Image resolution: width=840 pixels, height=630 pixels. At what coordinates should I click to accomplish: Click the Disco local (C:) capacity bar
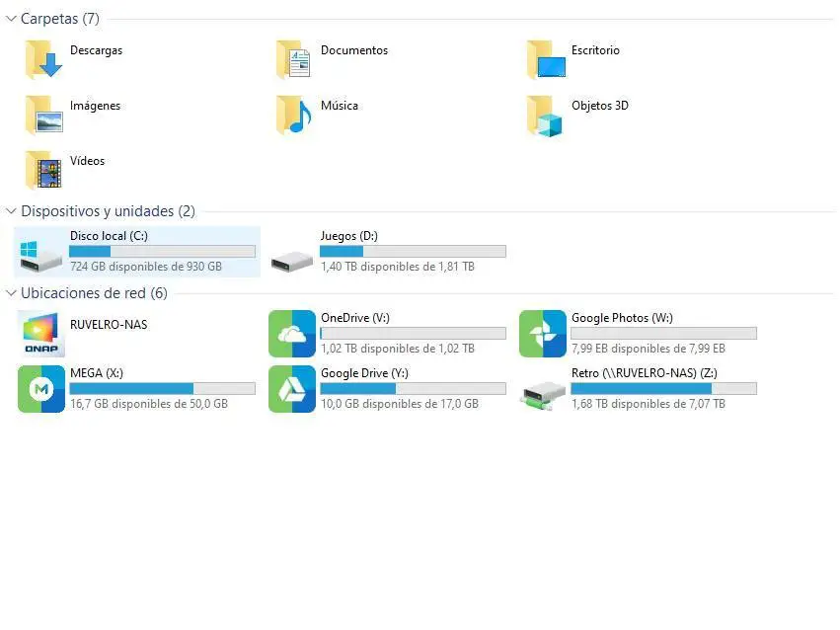point(162,251)
